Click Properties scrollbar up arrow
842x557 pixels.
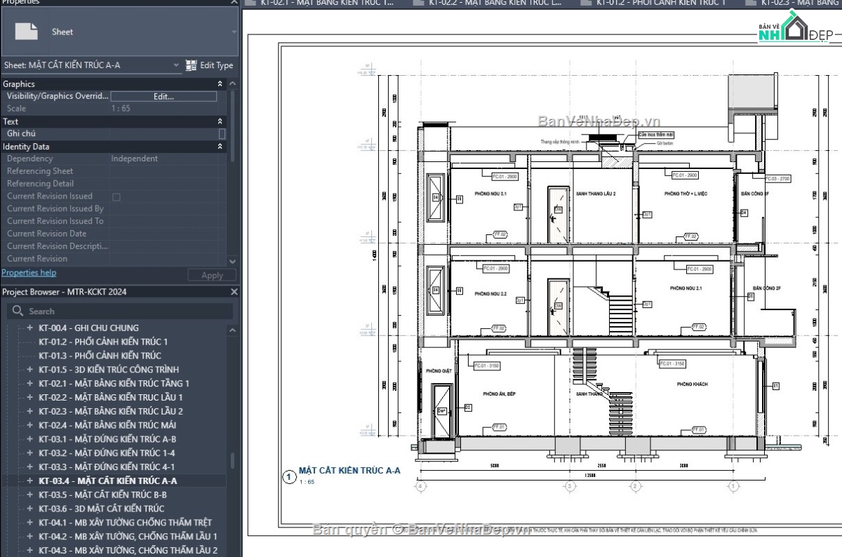234,83
